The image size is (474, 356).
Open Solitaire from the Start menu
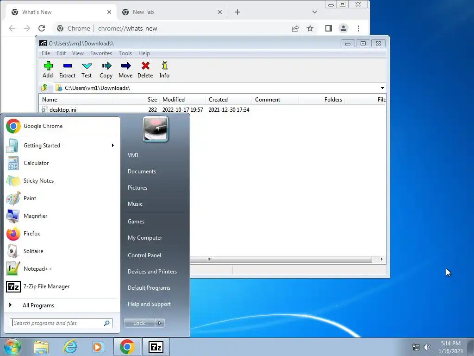point(62,251)
